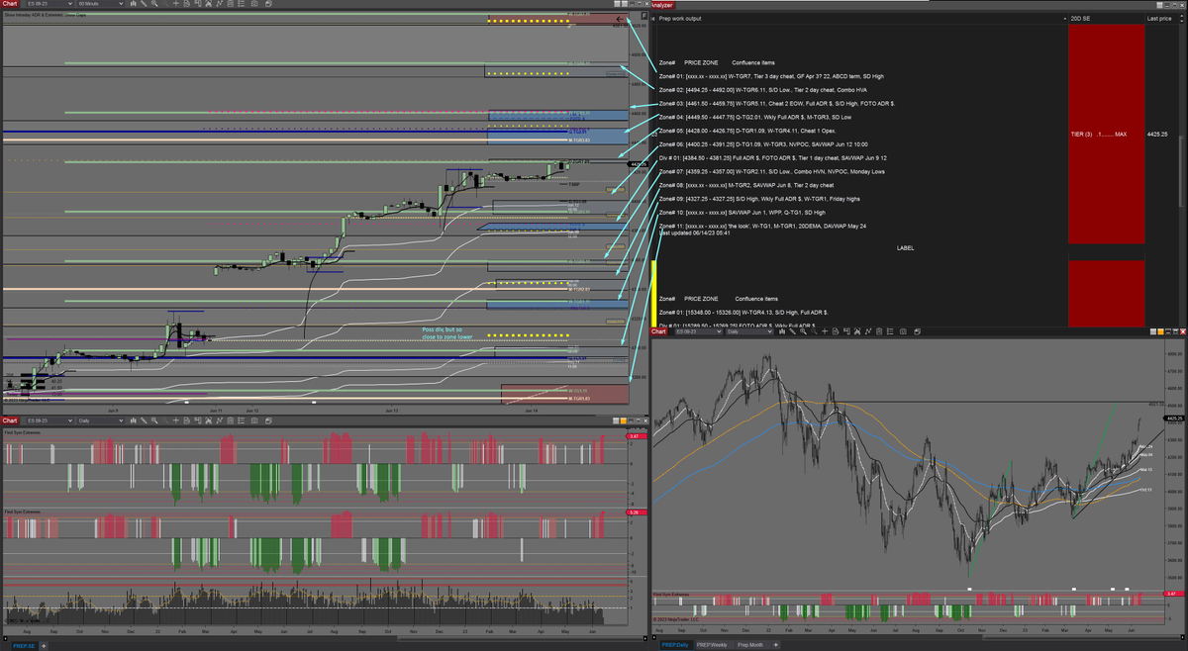
Task: Take snapshot with 60 Minute chart camera icon
Action: [254, 4]
